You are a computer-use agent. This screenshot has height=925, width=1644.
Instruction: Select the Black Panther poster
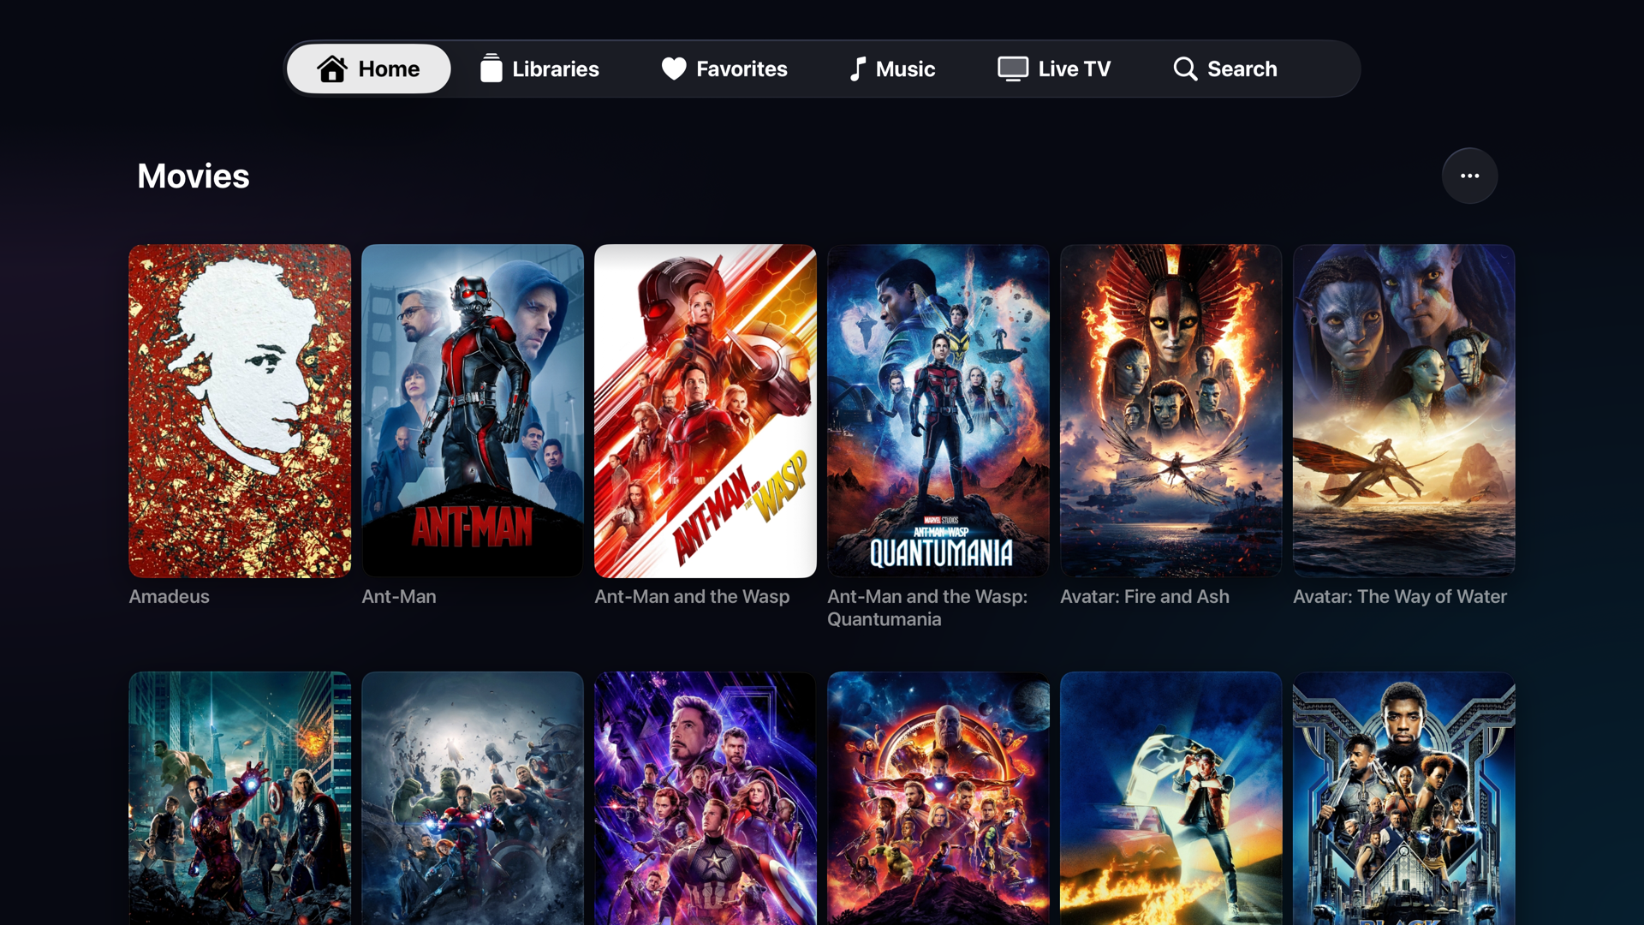click(1404, 798)
